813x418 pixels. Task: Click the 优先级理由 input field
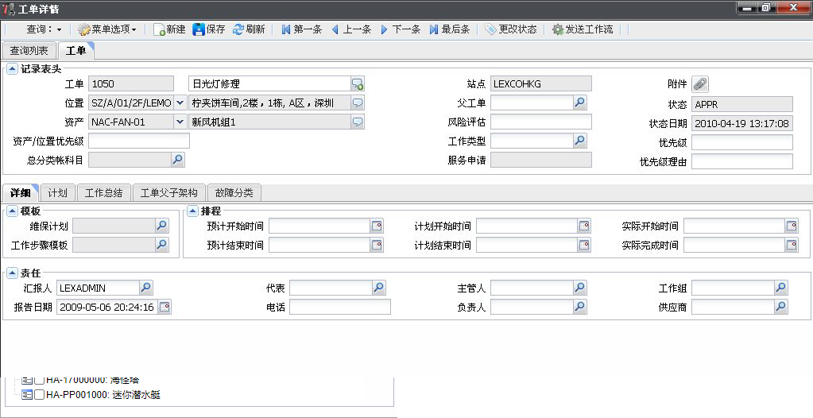coord(742,161)
